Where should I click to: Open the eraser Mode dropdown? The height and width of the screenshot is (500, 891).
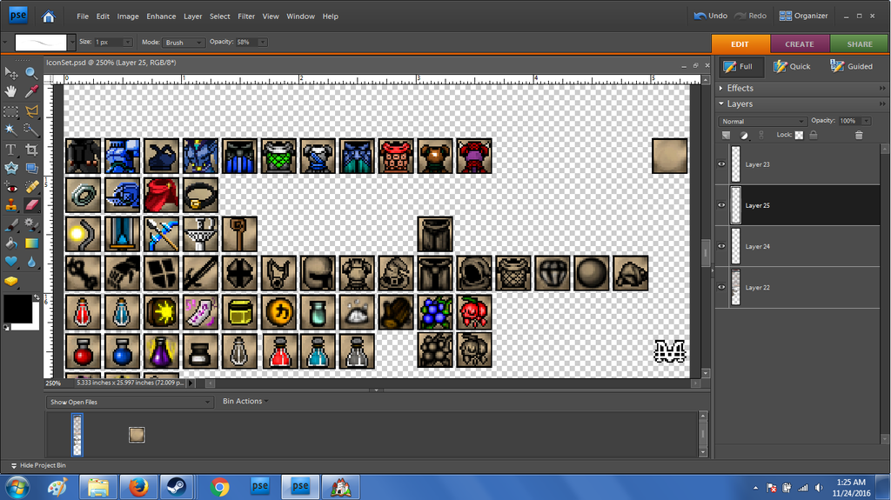(x=184, y=42)
